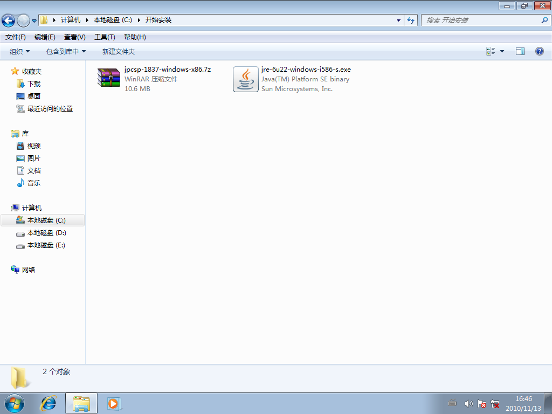Viewport: 552px width, 414px height.
Task: Open the 包含到库中 dropdown
Action: click(x=66, y=51)
